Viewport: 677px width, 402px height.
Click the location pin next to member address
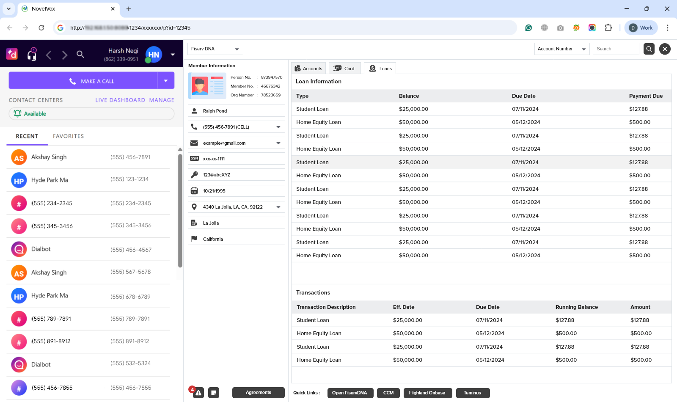(194, 207)
